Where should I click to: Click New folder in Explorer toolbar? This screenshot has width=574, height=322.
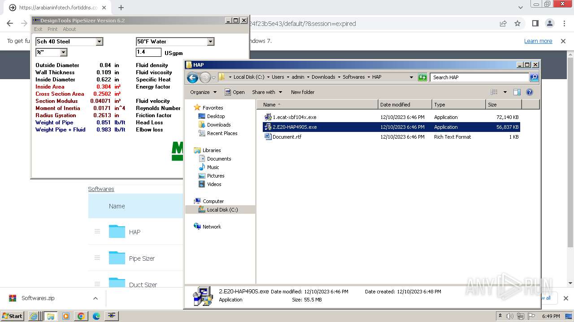[x=303, y=92]
